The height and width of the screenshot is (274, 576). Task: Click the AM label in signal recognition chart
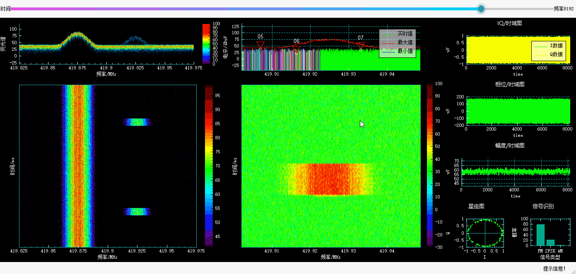560,251
